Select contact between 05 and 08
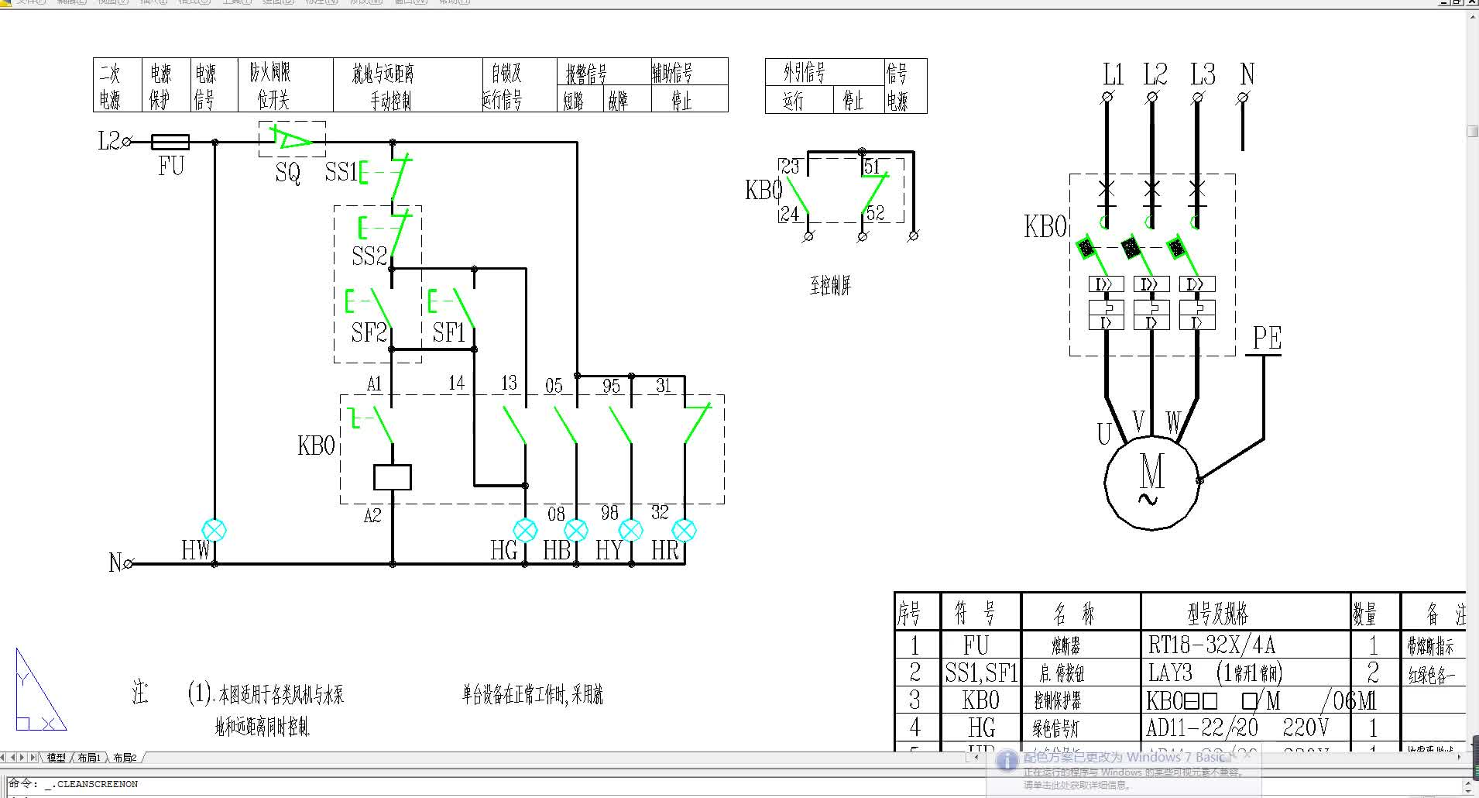Screen dimensions: 1479x798 565,424
